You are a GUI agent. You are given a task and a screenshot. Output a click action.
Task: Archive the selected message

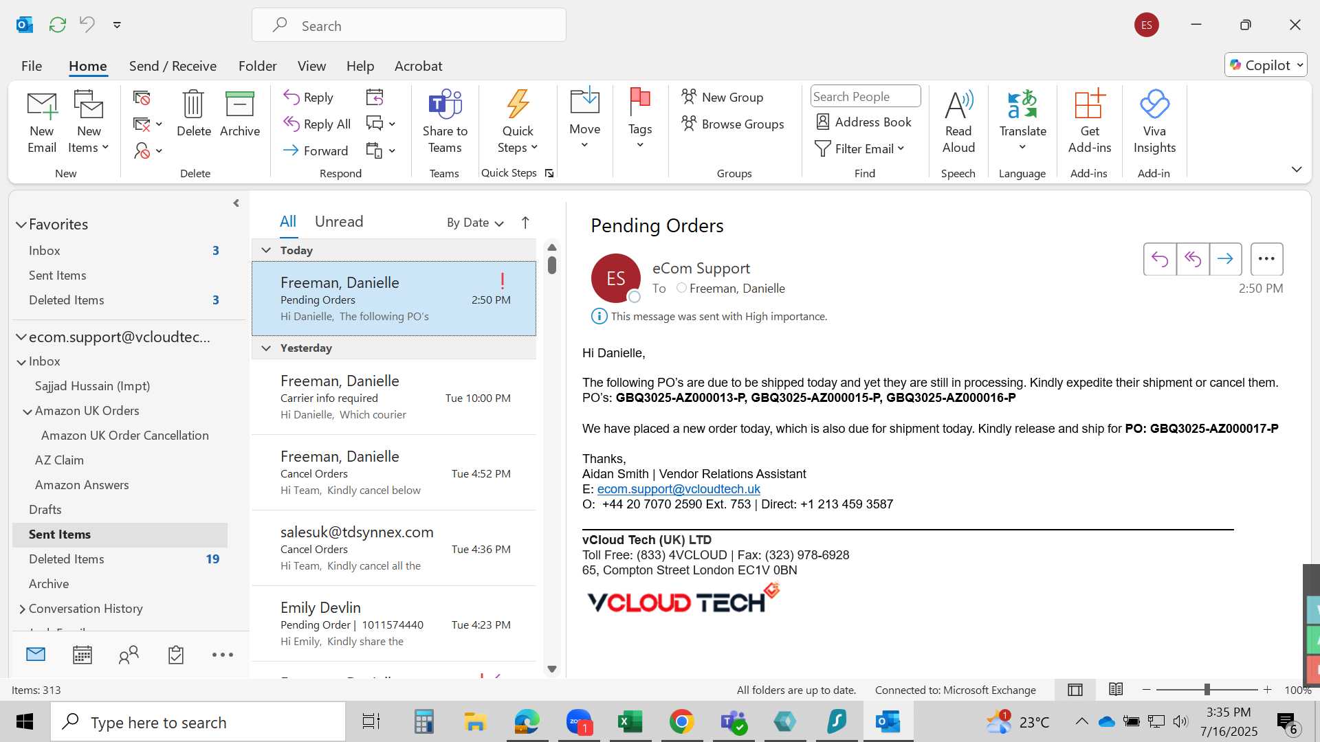pos(239,114)
